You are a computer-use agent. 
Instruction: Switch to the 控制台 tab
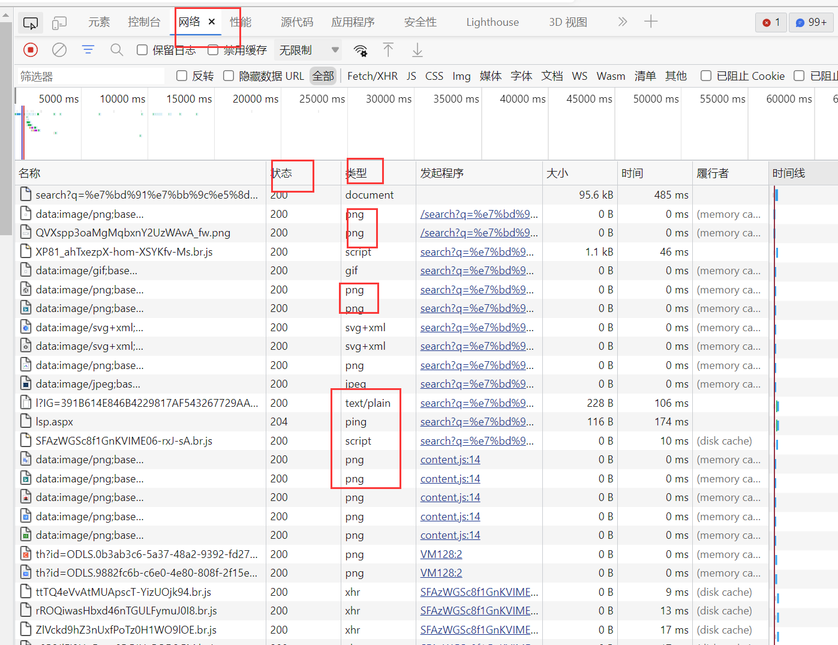click(144, 22)
